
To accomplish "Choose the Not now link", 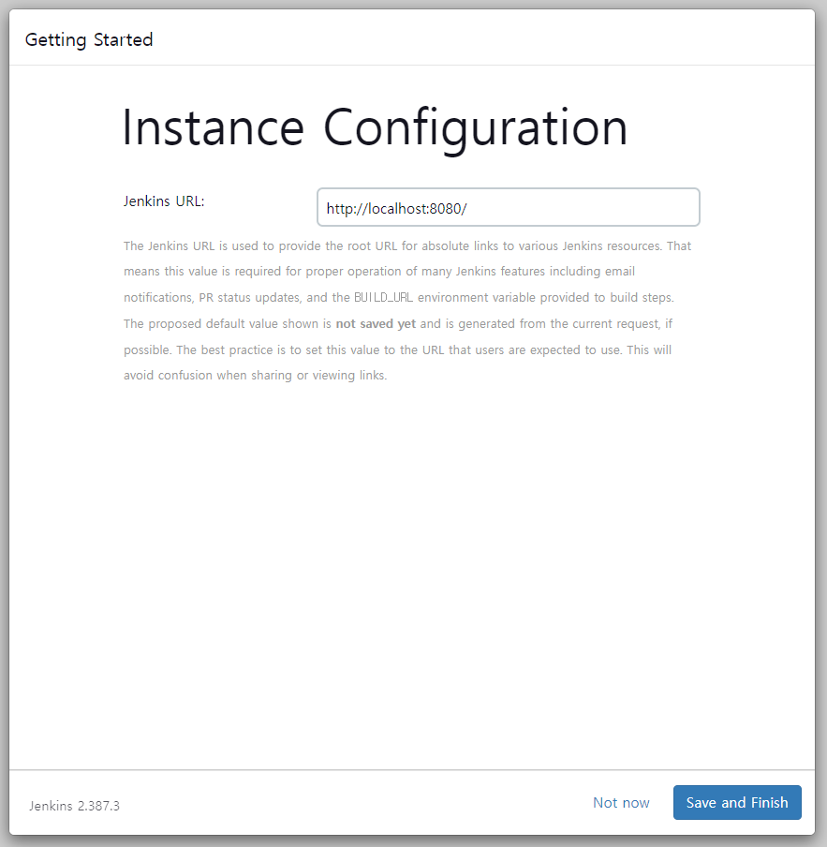I will point(621,803).
